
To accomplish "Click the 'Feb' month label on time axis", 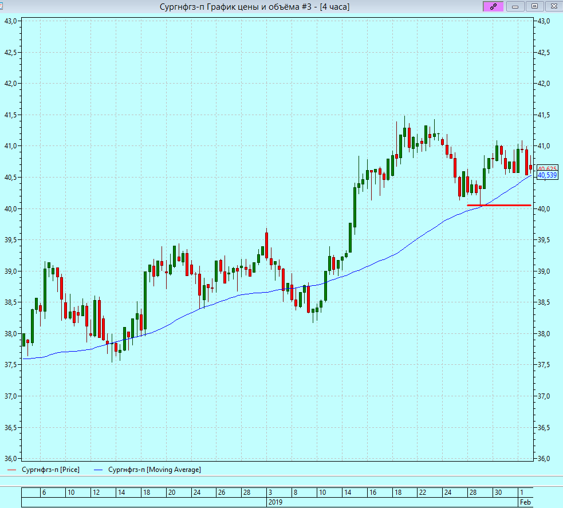I will click(525, 502).
